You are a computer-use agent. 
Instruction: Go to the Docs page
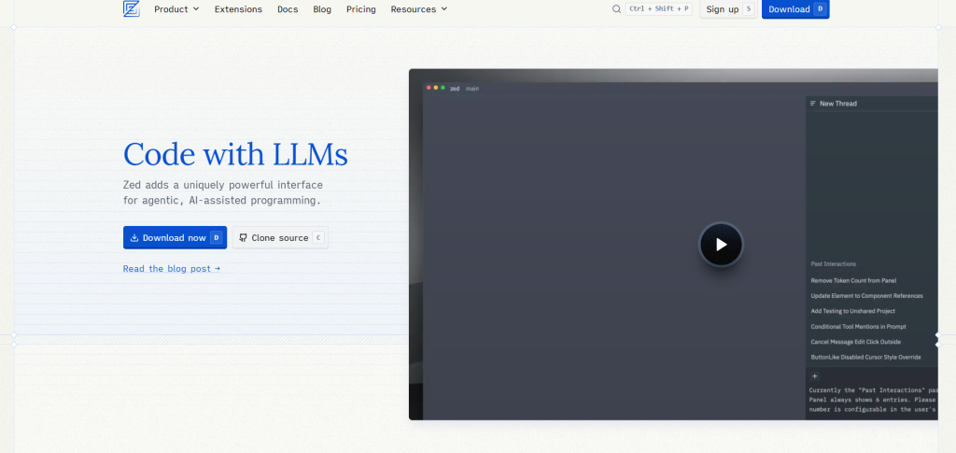coord(288,9)
